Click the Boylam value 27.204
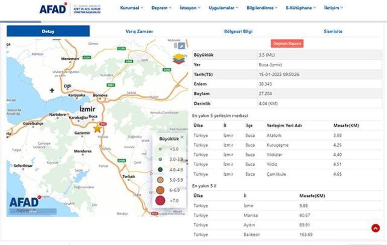 pos(265,94)
